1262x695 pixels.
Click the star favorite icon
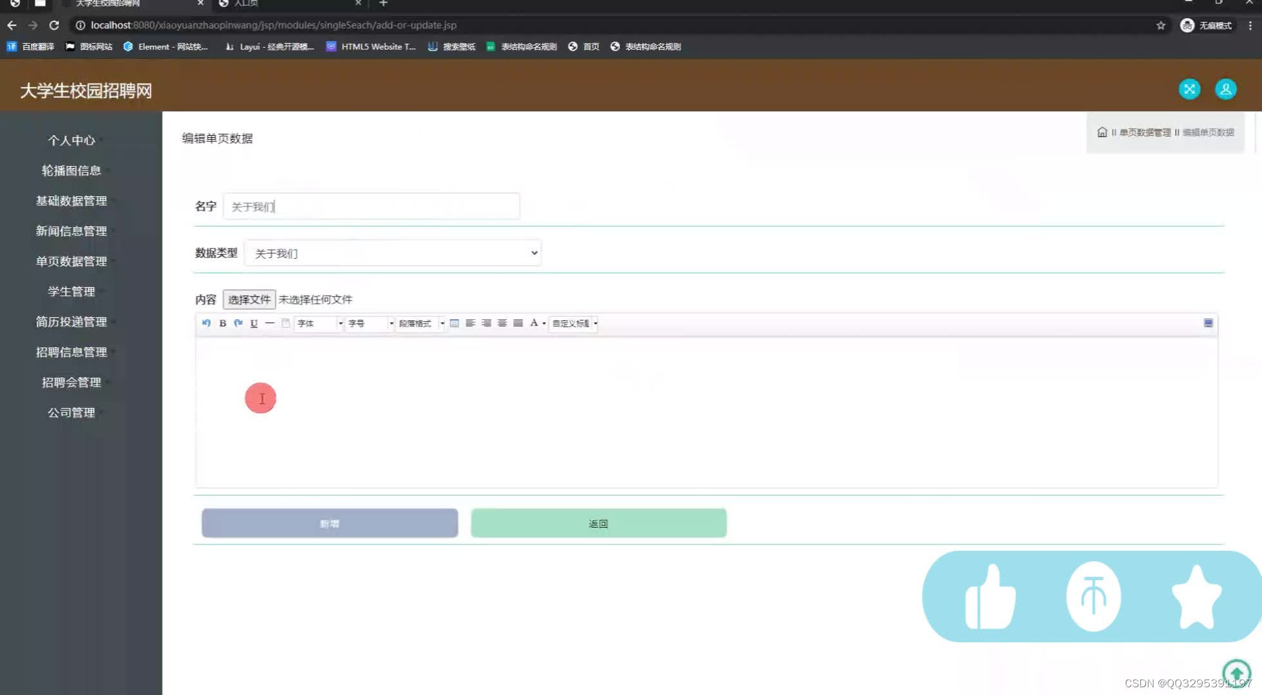click(x=1196, y=597)
